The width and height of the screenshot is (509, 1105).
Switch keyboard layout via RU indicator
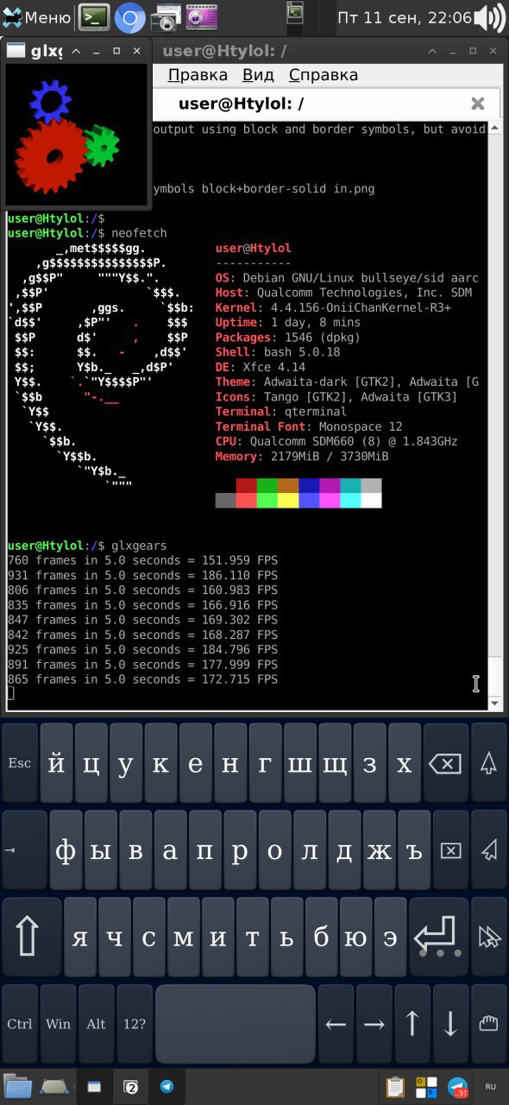[490, 1087]
